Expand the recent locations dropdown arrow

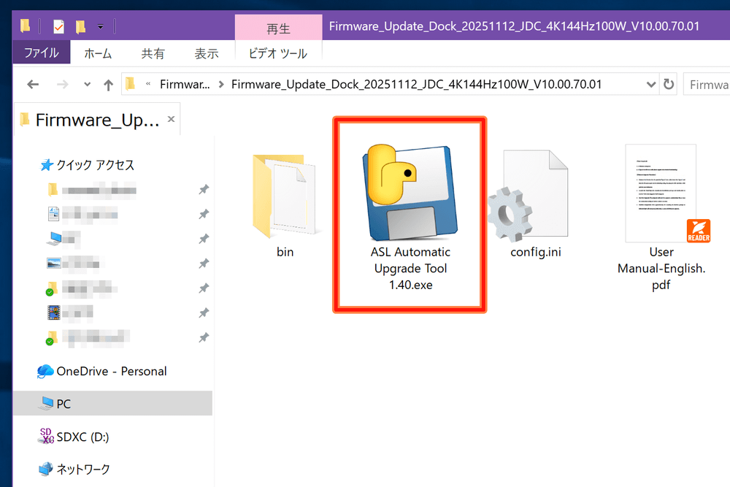[87, 85]
